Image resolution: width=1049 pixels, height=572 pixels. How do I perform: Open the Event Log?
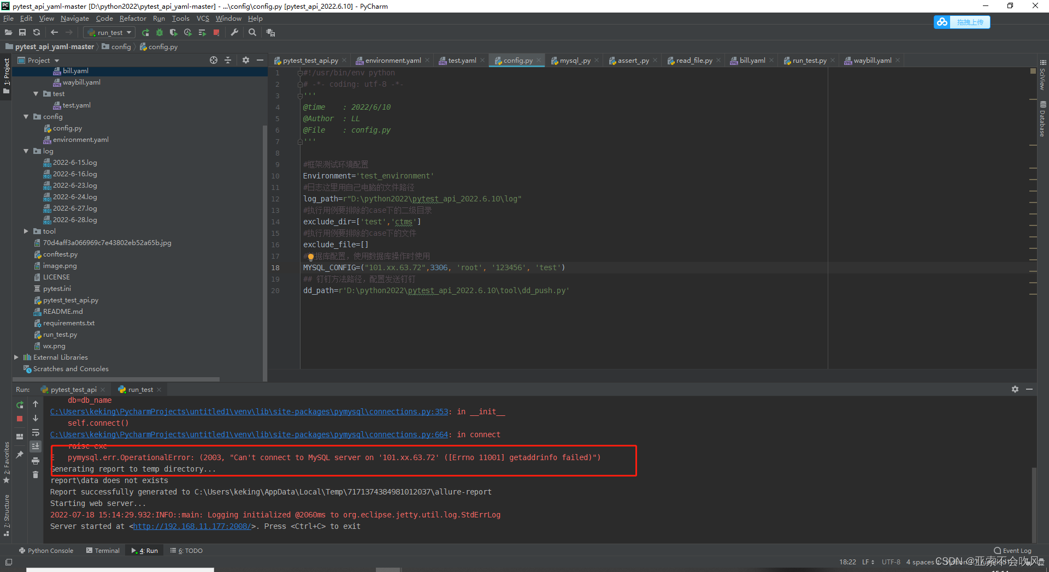(x=1013, y=551)
